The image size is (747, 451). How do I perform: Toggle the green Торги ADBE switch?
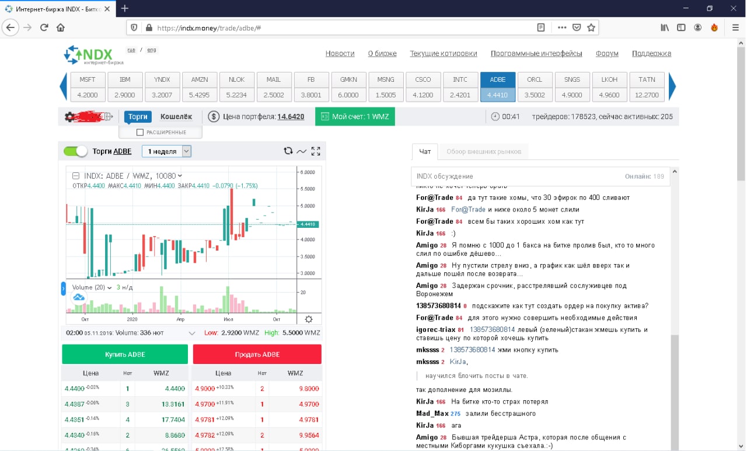[75, 151]
